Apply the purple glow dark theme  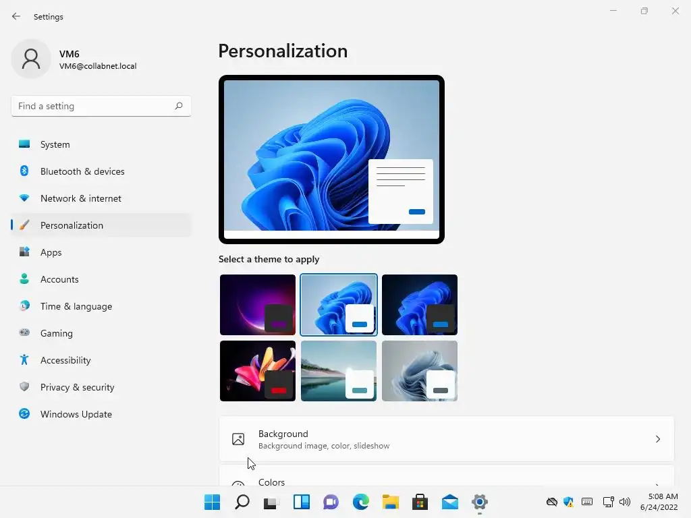(x=258, y=305)
